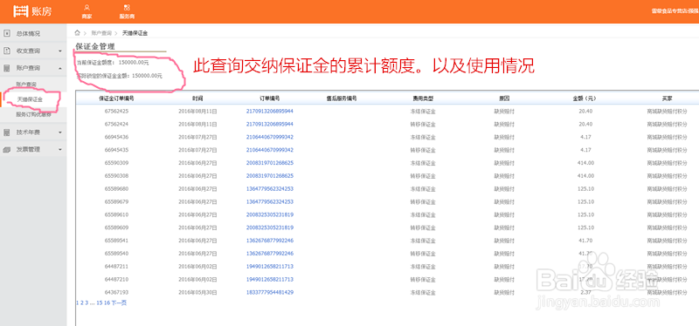Screen dimensions: 699x326
Task: Click the 金额（元） column header
Action: (585, 98)
